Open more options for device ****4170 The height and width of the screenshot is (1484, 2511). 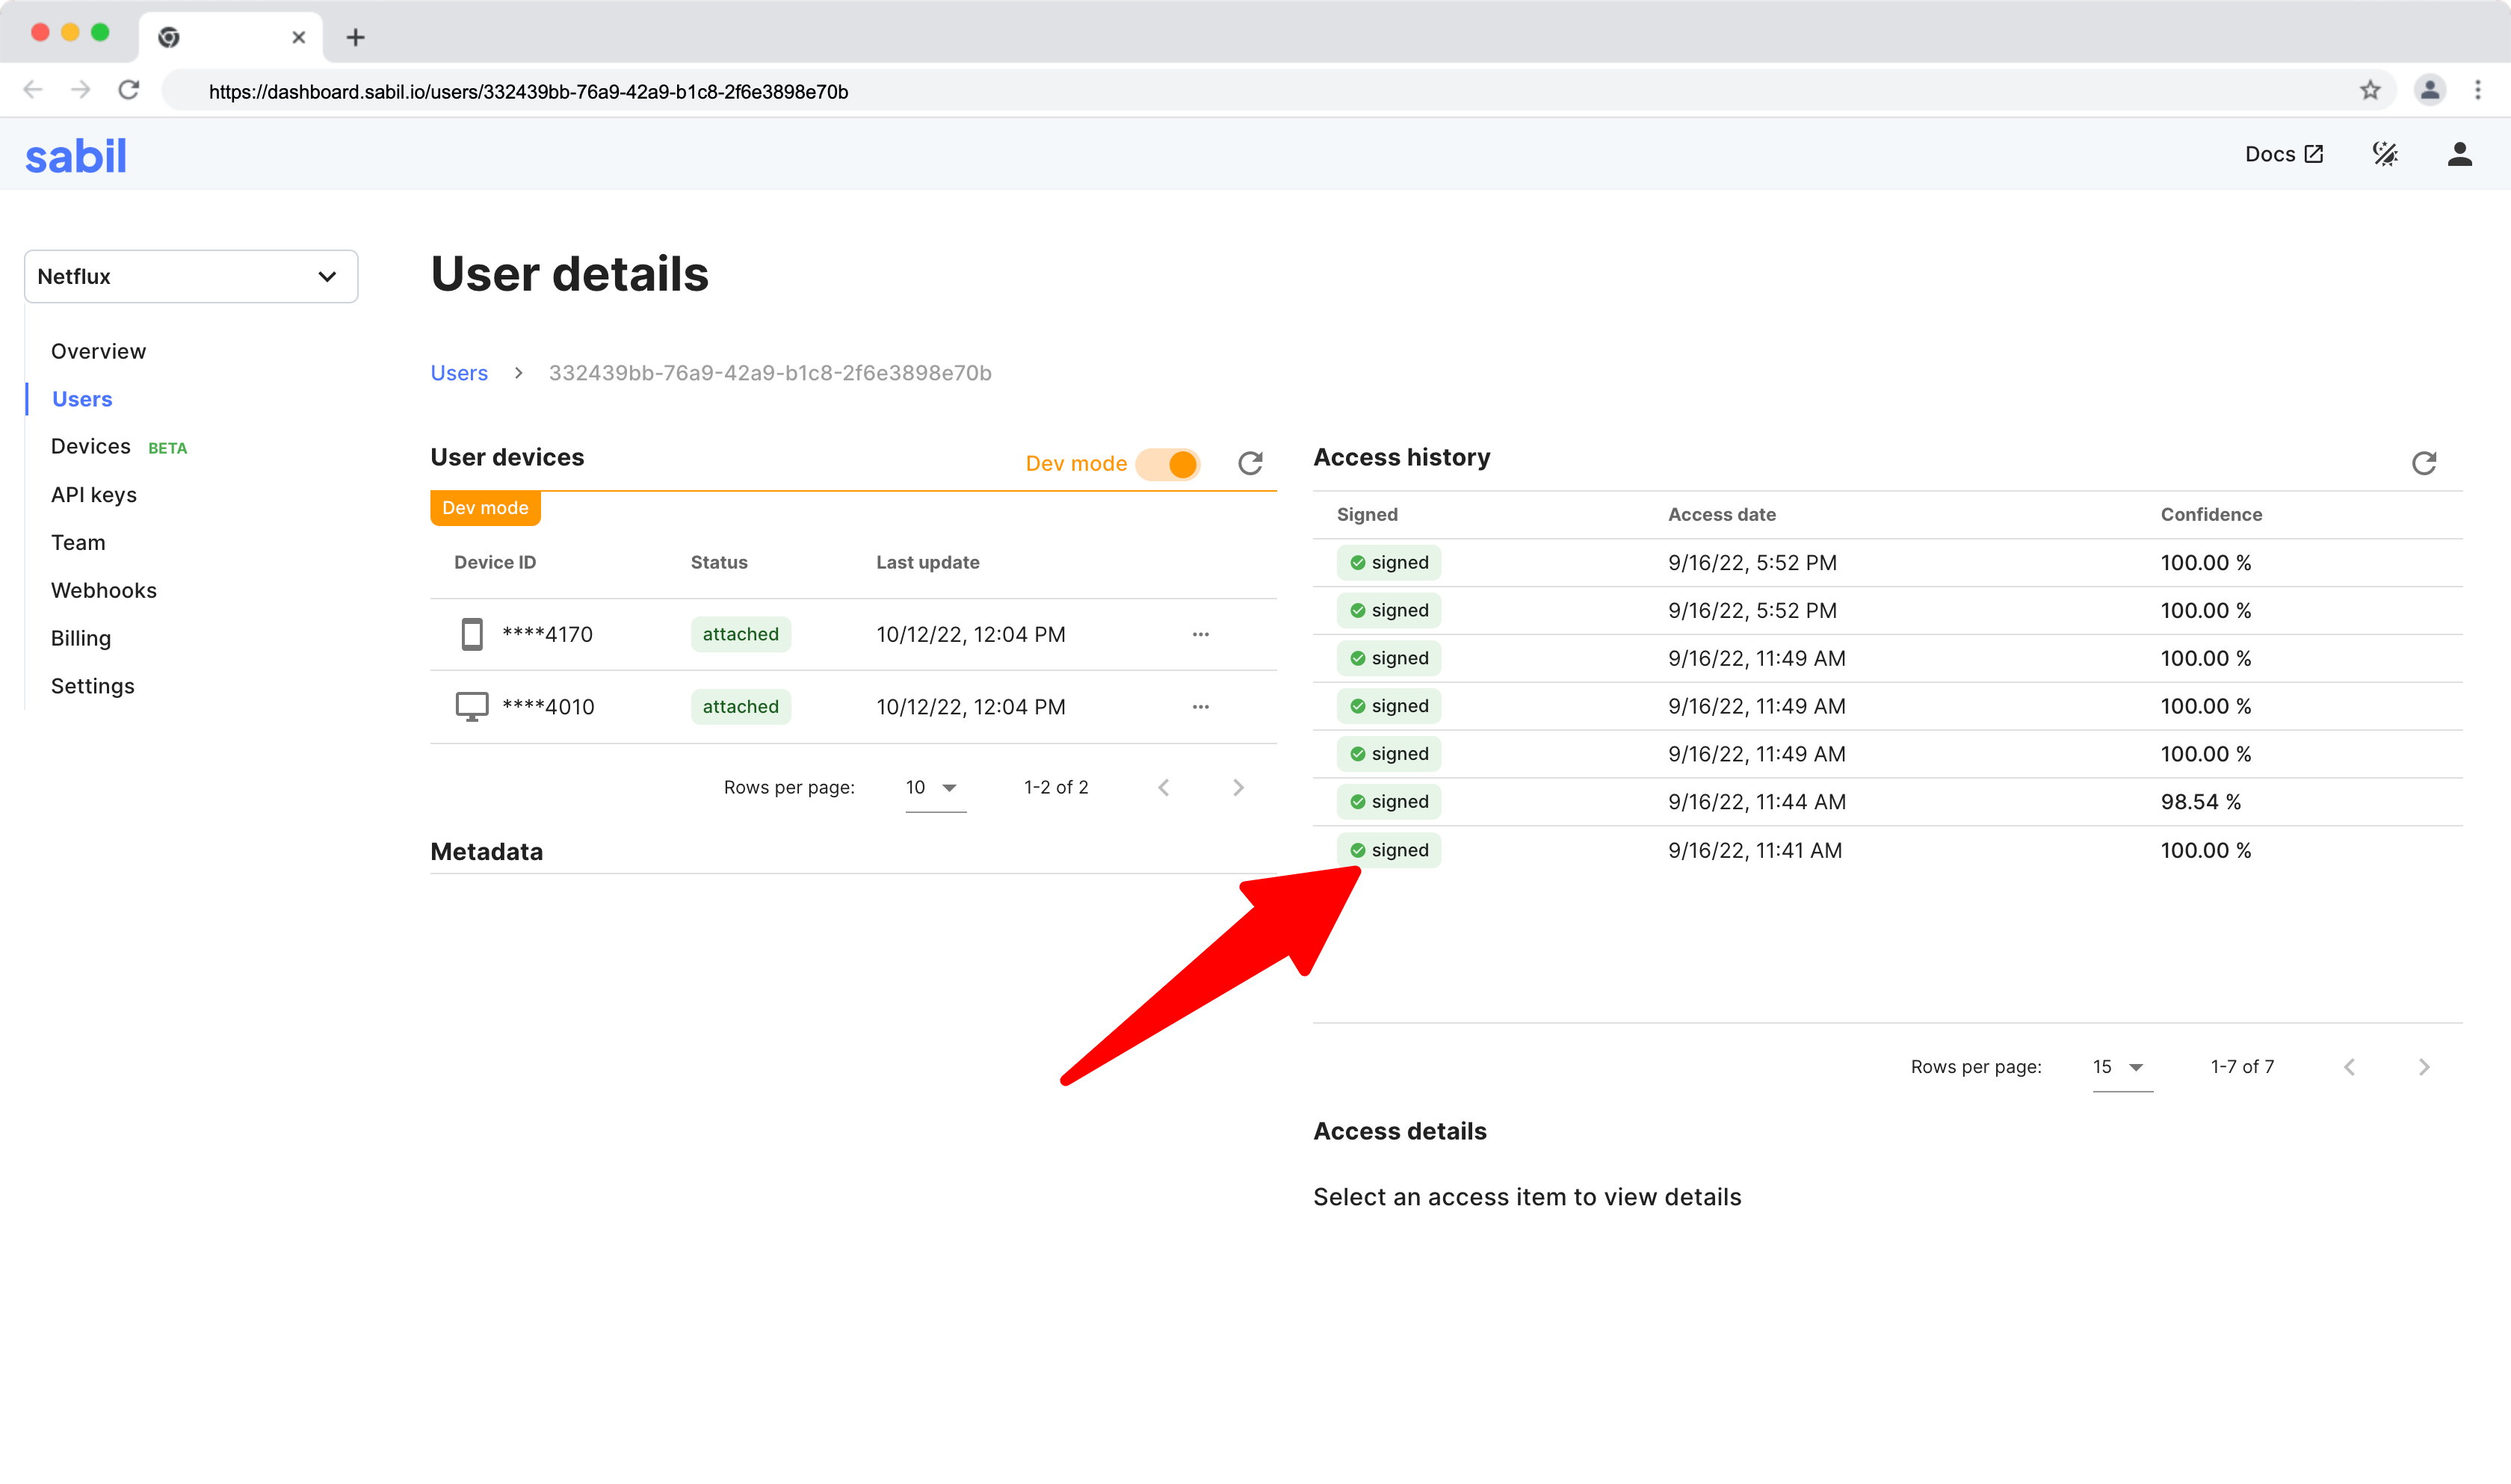pos(1200,634)
